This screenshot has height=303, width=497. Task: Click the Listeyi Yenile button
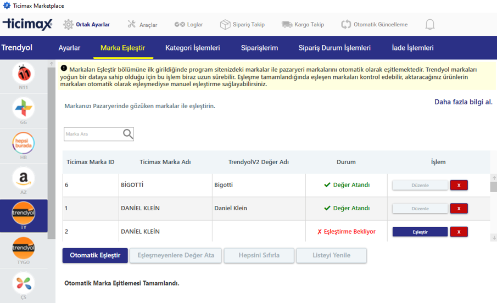[332, 255]
